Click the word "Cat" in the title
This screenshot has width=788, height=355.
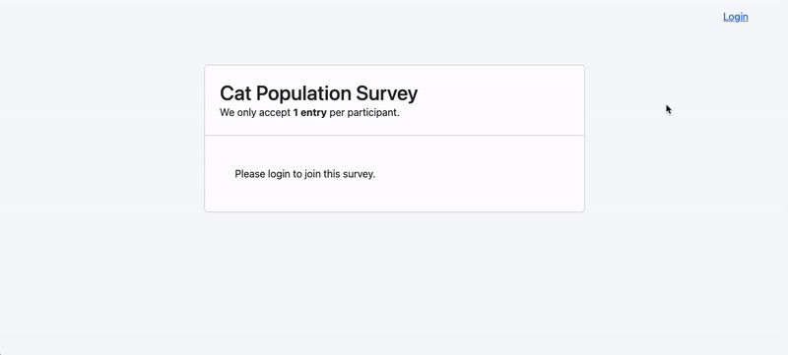(235, 93)
